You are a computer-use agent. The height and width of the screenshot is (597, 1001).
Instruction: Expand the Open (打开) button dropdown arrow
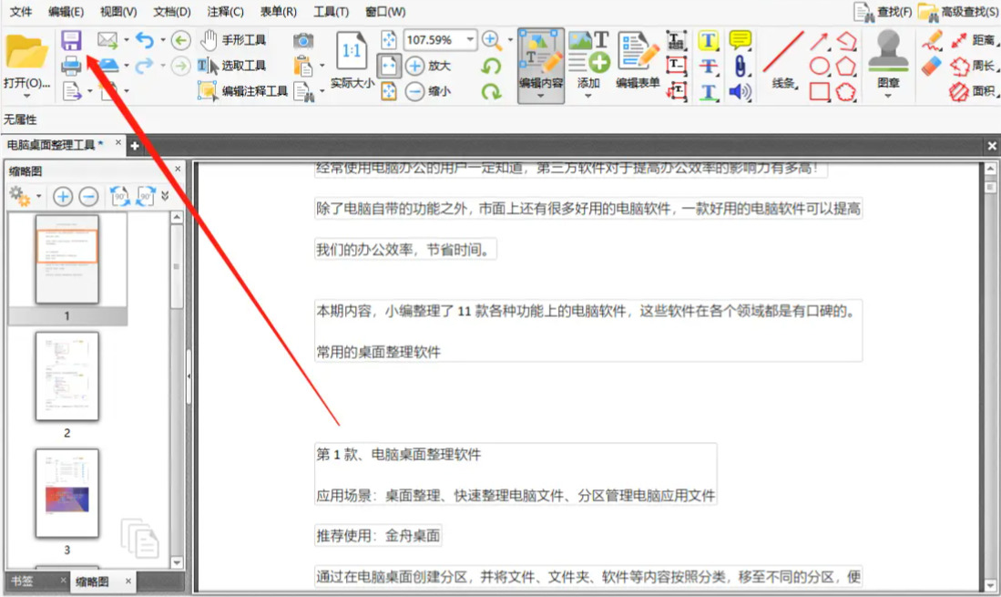pyautogui.click(x=26, y=96)
